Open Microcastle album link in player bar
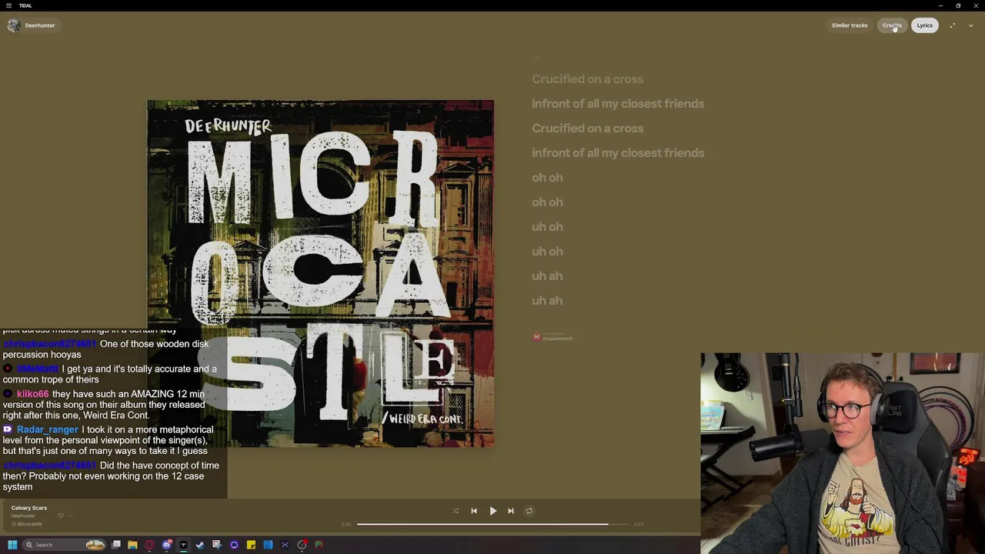This screenshot has height=554, width=985. [x=29, y=524]
